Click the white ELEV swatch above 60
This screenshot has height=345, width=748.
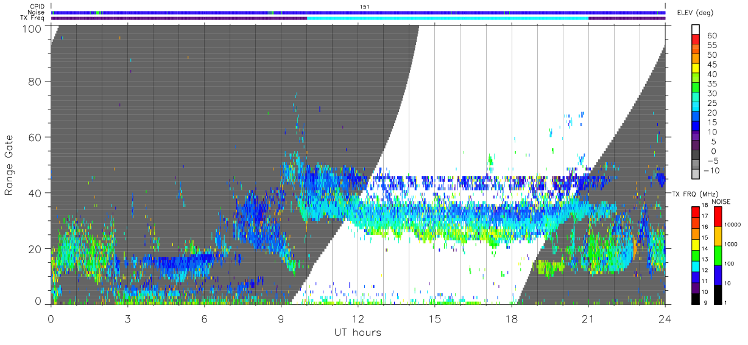click(x=696, y=30)
